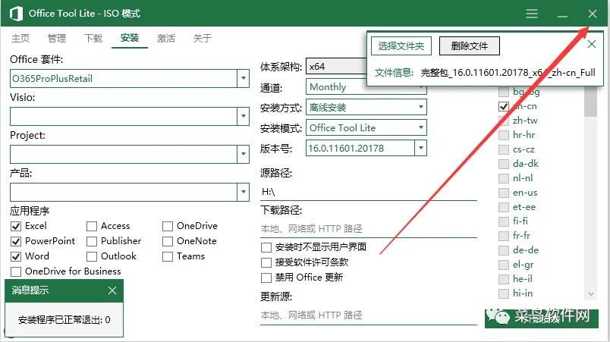This screenshot has height=342, width=610.
Task: Click the 选择文件夹 button
Action: (x=401, y=46)
